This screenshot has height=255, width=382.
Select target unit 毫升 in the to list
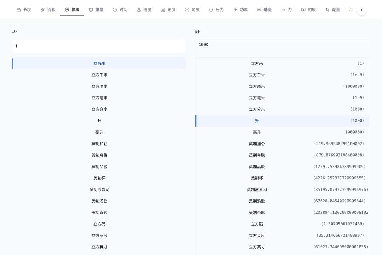click(282, 132)
